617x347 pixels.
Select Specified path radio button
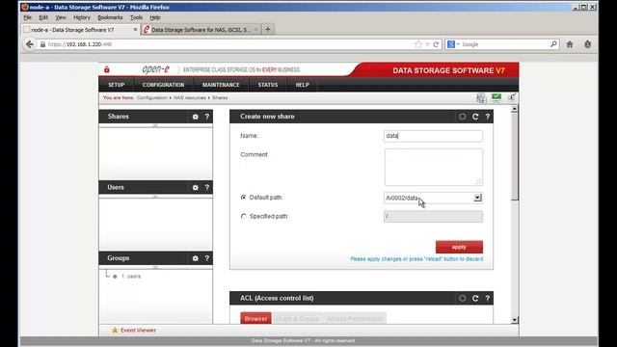click(244, 216)
